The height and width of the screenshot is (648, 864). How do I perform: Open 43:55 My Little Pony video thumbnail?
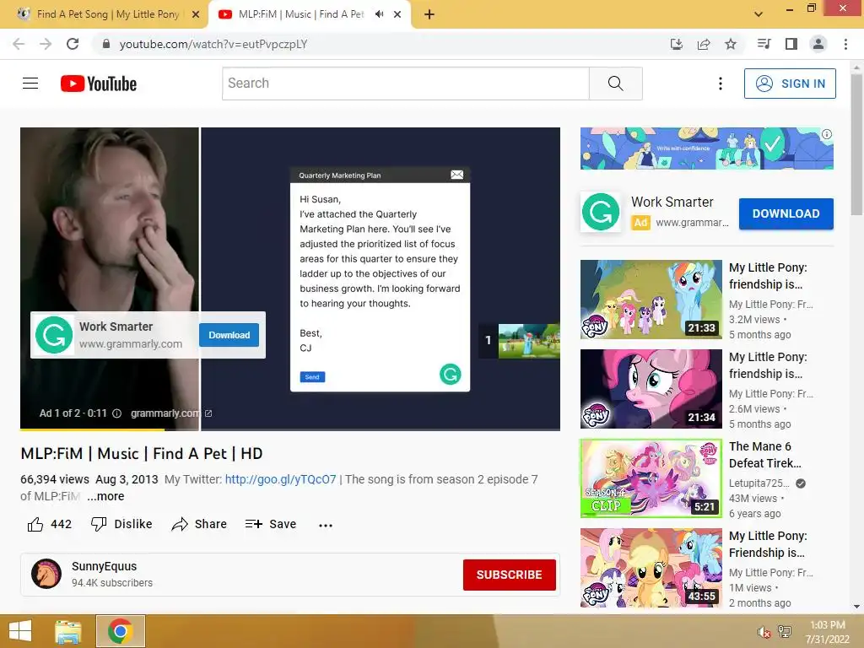click(651, 568)
